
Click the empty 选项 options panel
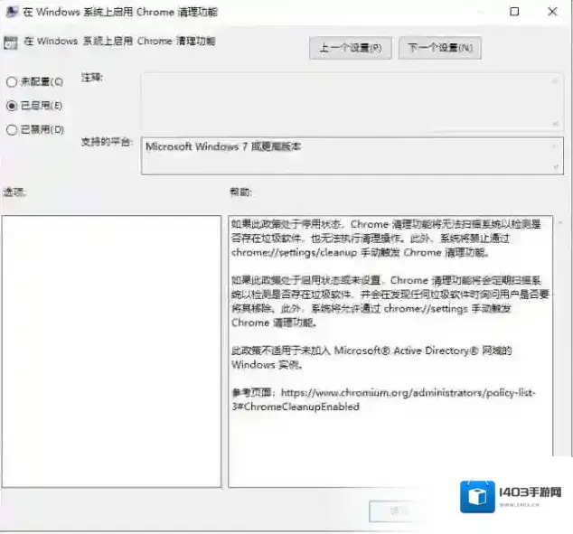pos(111,351)
